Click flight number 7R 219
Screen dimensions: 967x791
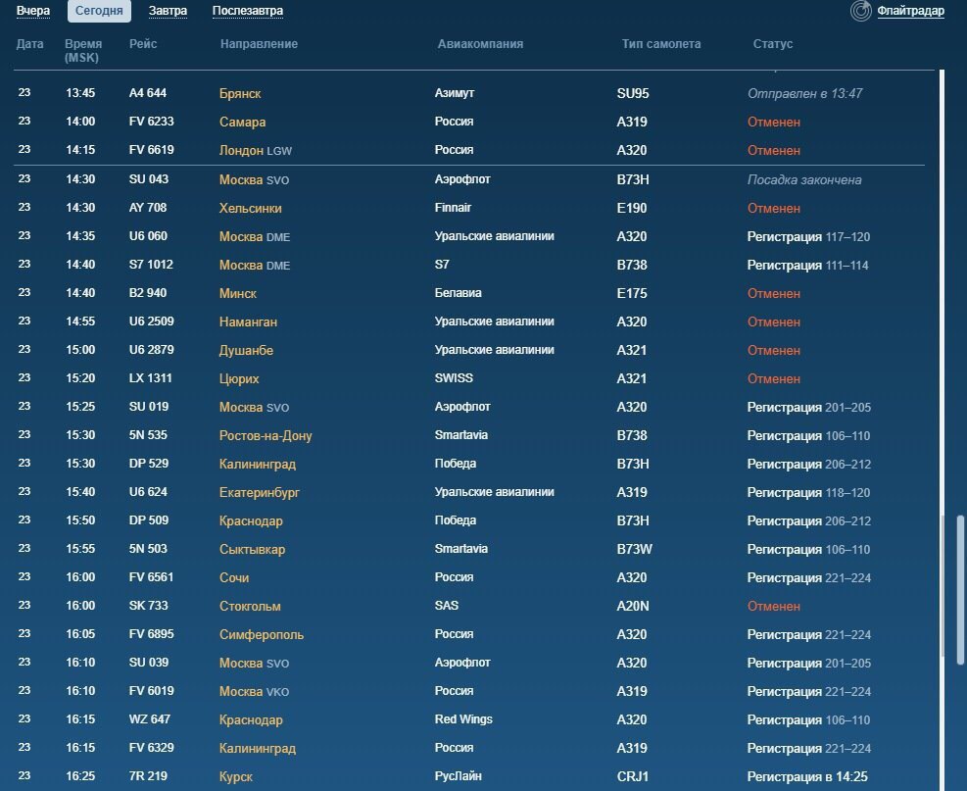click(148, 775)
